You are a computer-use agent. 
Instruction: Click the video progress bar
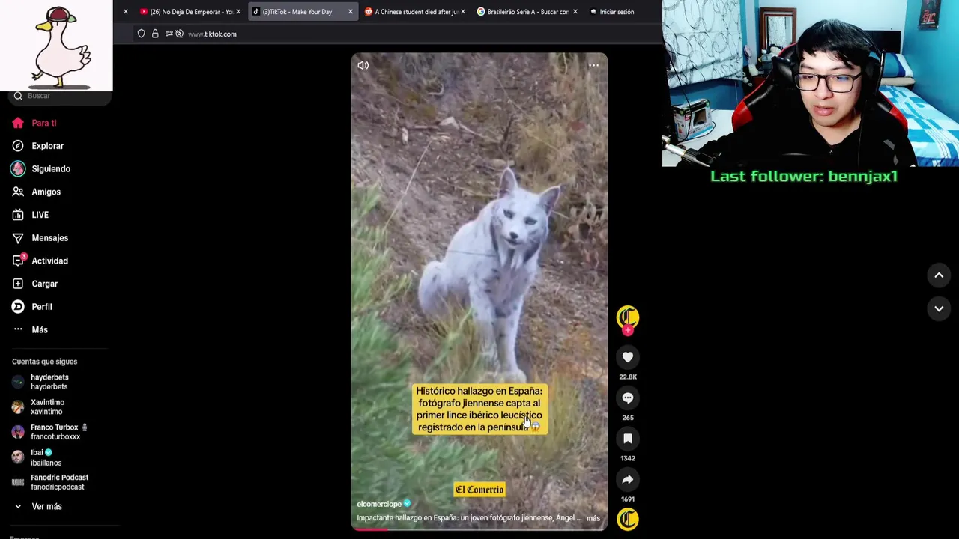479,529
